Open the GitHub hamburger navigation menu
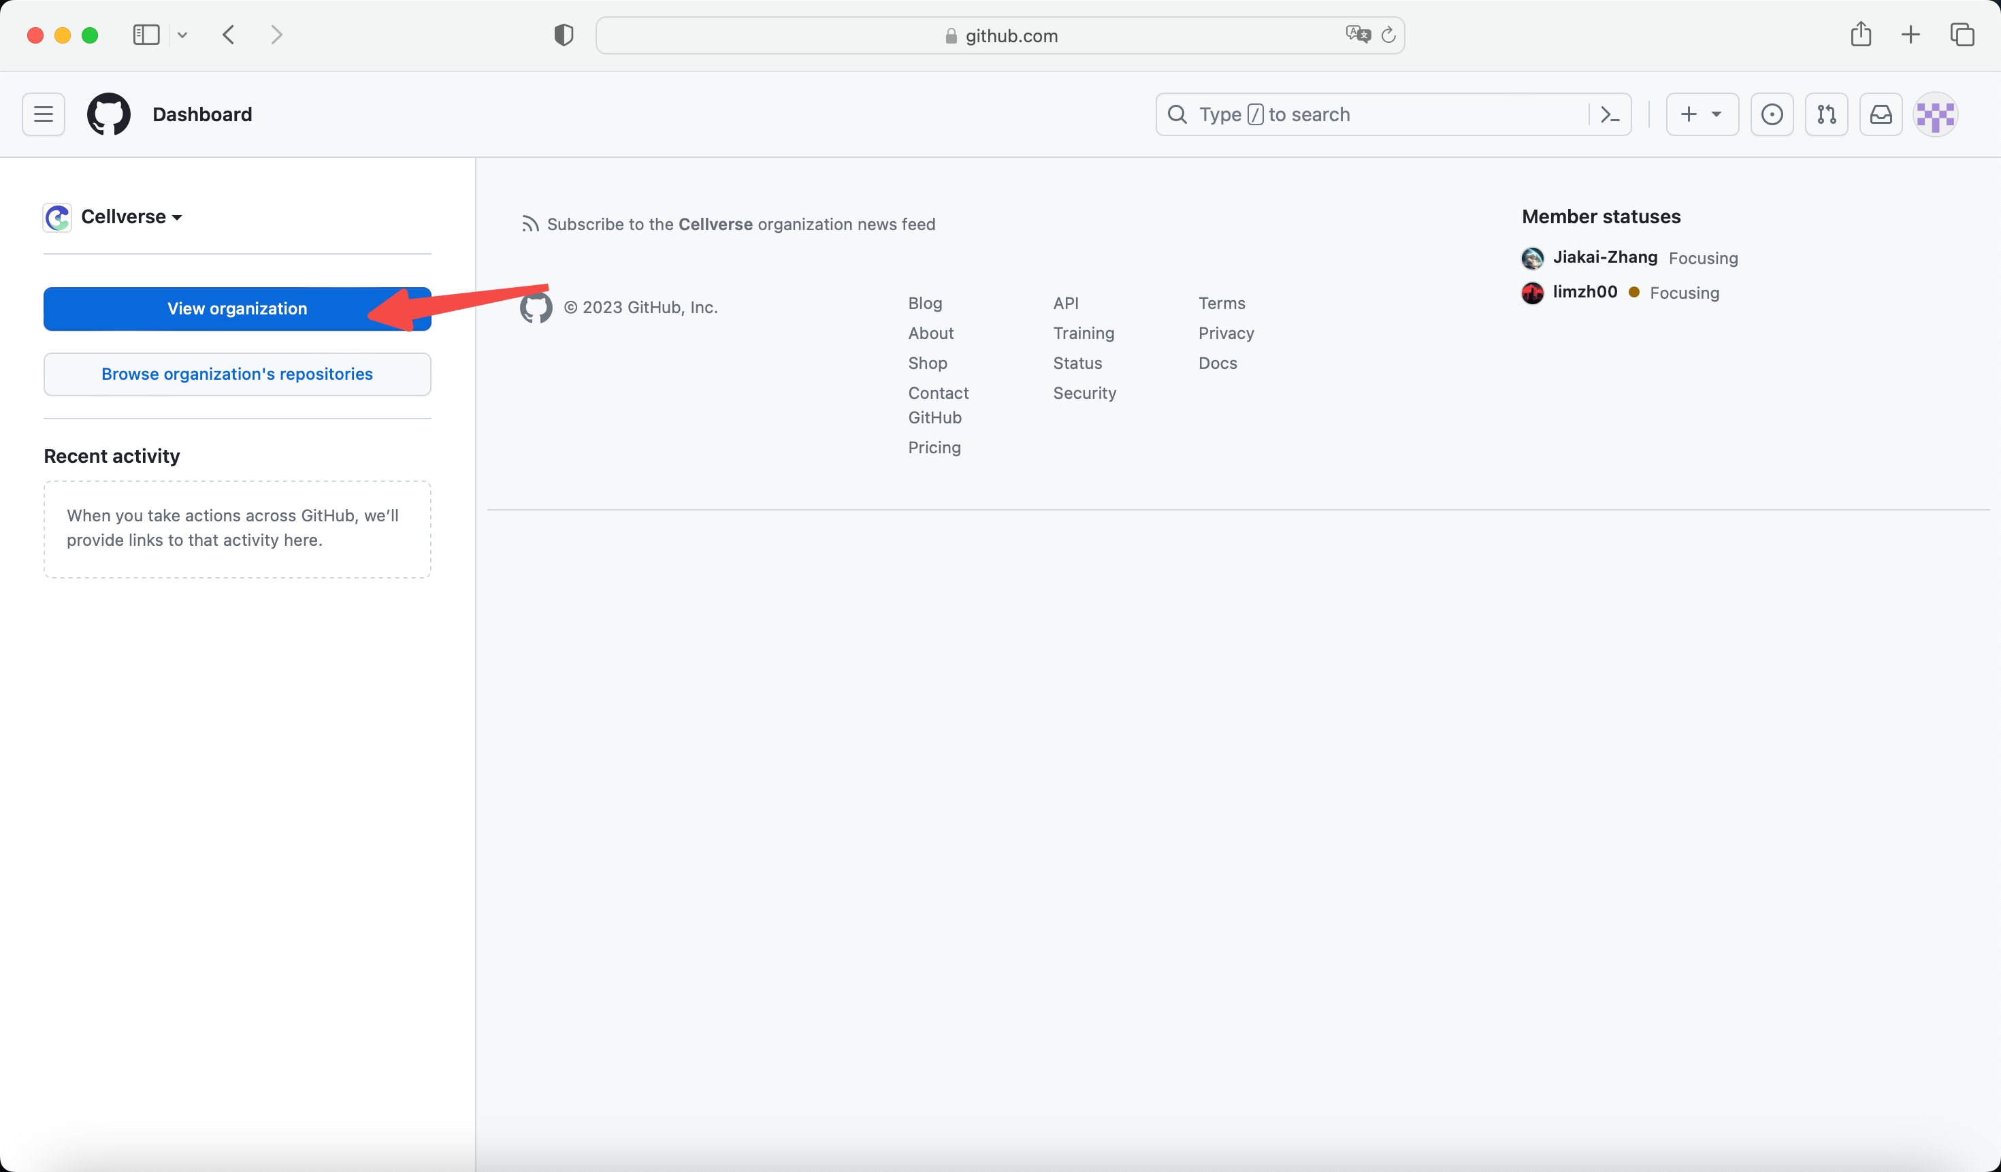Screen dimensions: 2001x1172 click(44, 114)
